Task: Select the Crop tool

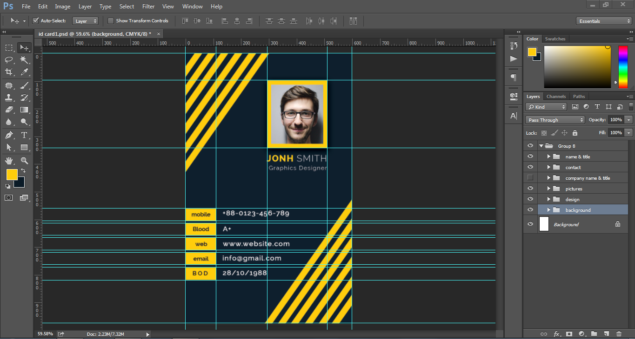Action: point(9,72)
